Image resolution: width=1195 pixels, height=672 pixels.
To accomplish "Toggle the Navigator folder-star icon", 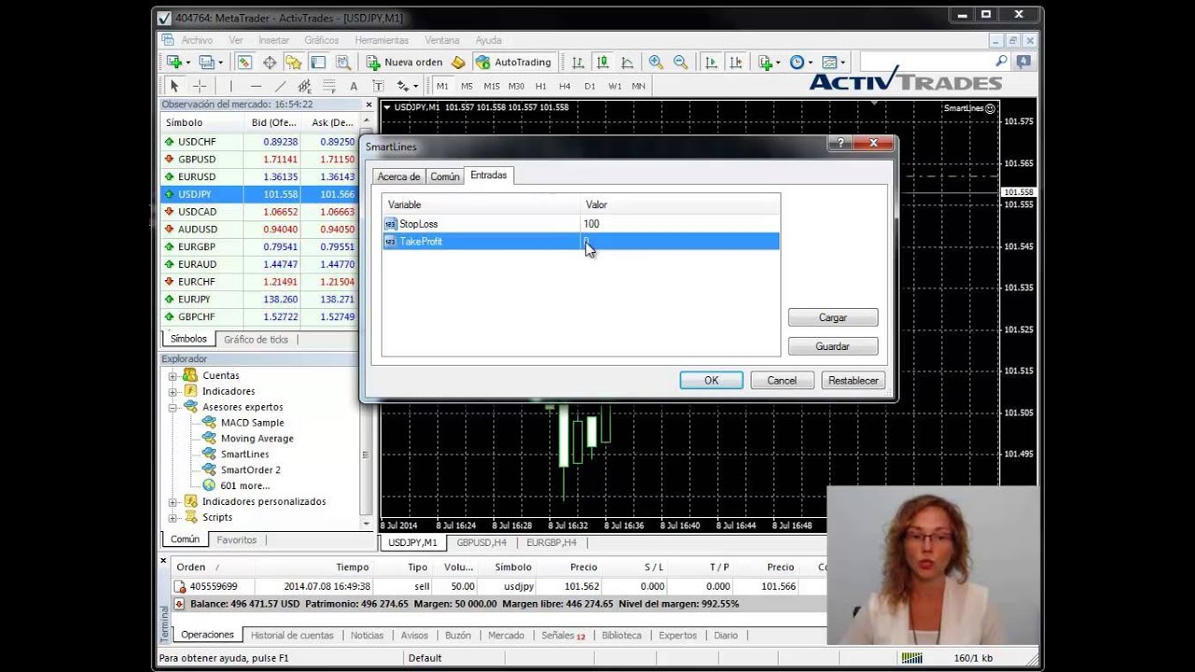I will click(x=293, y=63).
